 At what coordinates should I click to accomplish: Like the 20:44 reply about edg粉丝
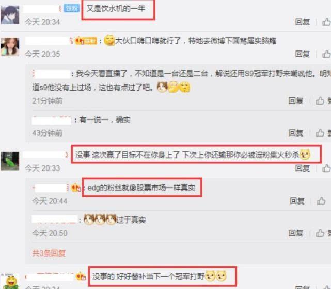pyautogui.click(x=321, y=201)
